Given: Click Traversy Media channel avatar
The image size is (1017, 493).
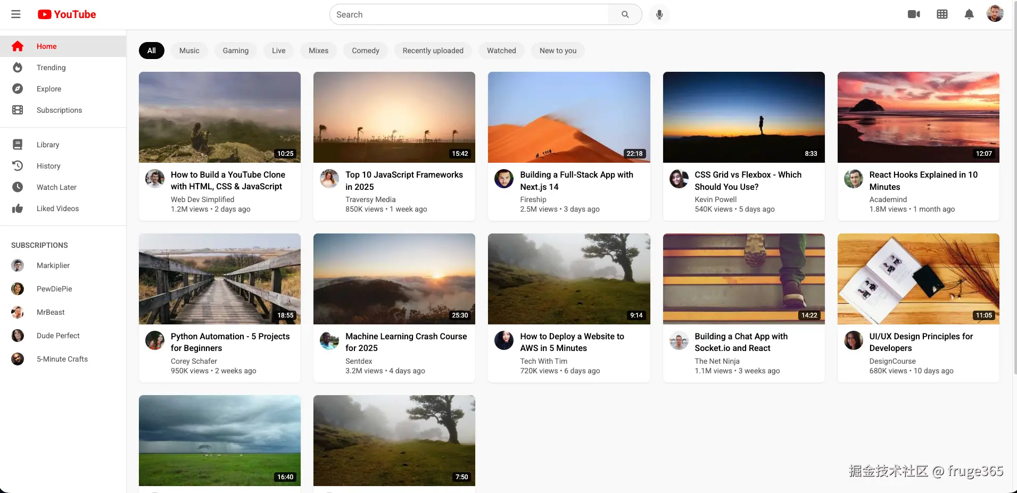Looking at the screenshot, I should [329, 179].
